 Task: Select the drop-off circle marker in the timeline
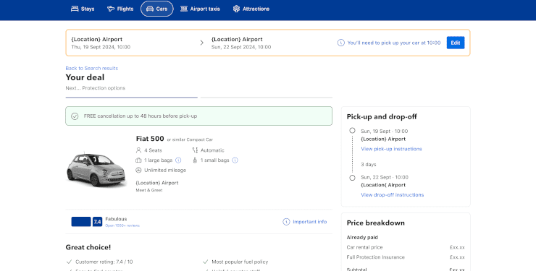[x=352, y=178]
